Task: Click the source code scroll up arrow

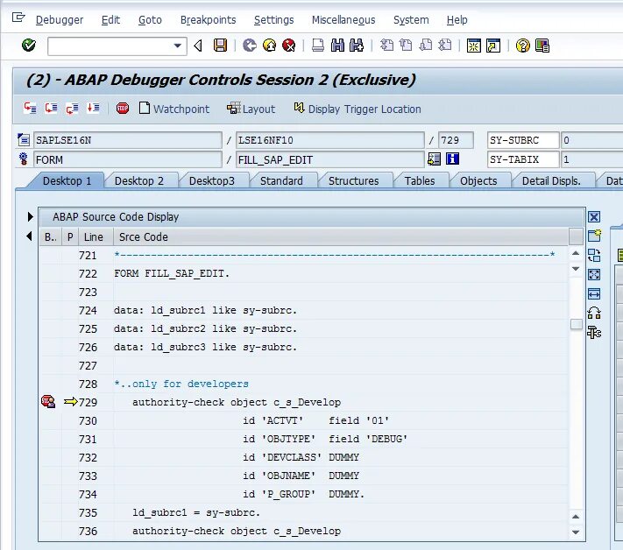Action: click(576, 253)
